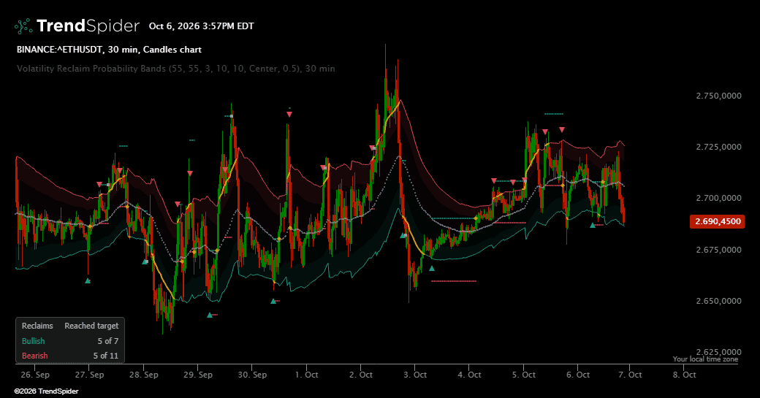Click the 2.750,0000 price axis label
The width and height of the screenshot is (760, 398).
(x=718, y=96)
